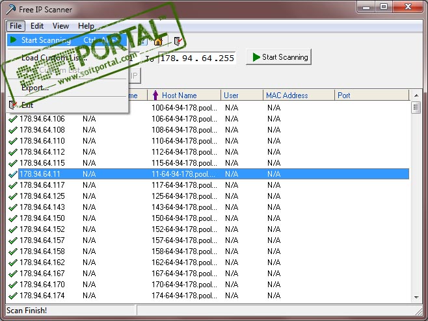Click the User N/A cell for 178.94.64.162
Viewport: 428px width, 321px height.
pos(232,263)
